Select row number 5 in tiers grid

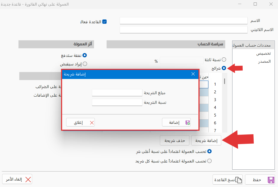point(215,115)
